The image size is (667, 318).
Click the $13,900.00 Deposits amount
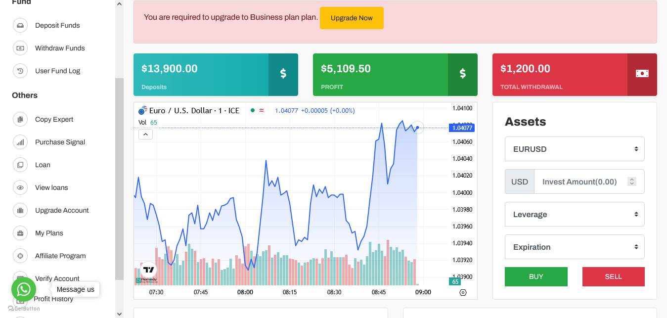pyautogui.click(x=170, y=69)
